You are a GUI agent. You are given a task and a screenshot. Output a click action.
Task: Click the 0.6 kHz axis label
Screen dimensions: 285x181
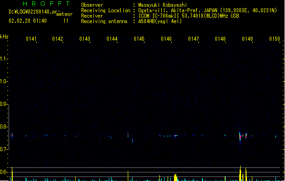[3, 172]
